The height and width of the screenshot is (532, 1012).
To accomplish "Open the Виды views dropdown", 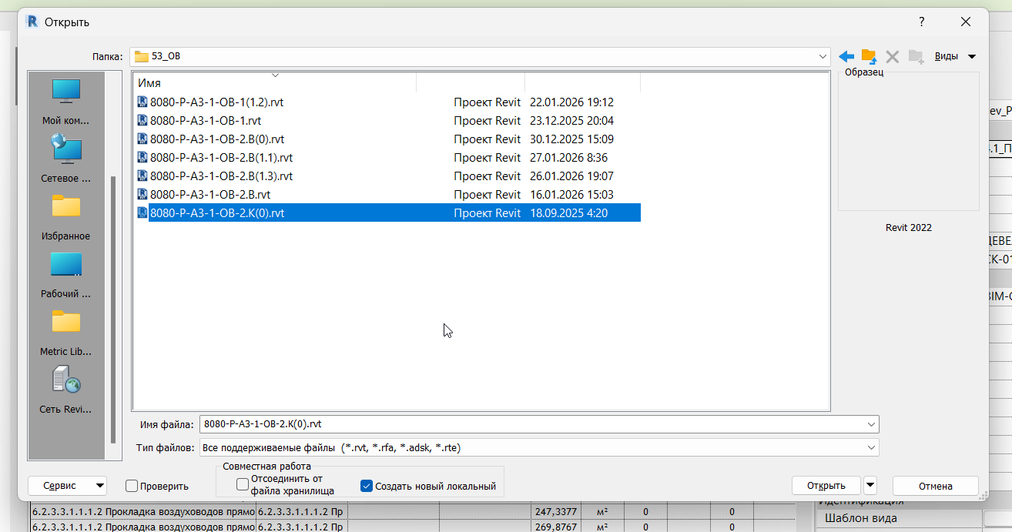I will (955, 56).
